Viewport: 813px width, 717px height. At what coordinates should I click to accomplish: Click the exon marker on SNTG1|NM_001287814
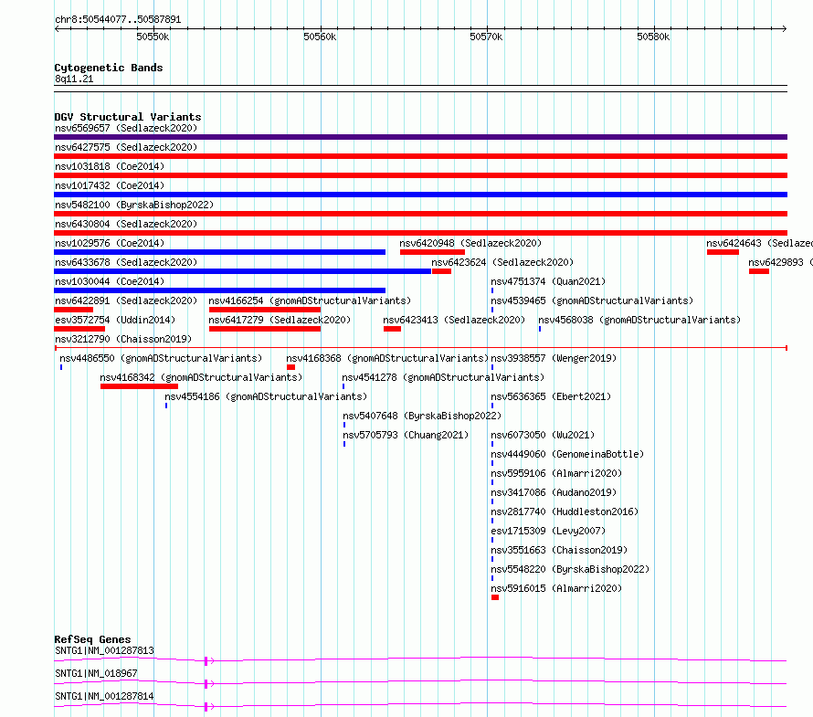tap(206, 707)
